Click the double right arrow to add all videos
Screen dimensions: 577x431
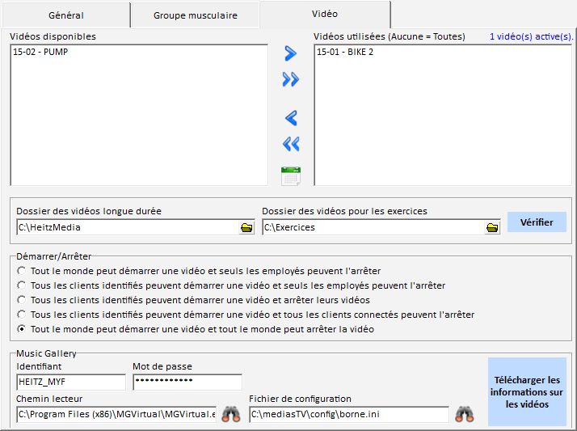(x=291, y=79)
